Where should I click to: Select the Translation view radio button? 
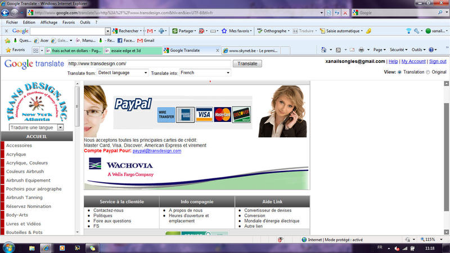(x=400, y=73)
